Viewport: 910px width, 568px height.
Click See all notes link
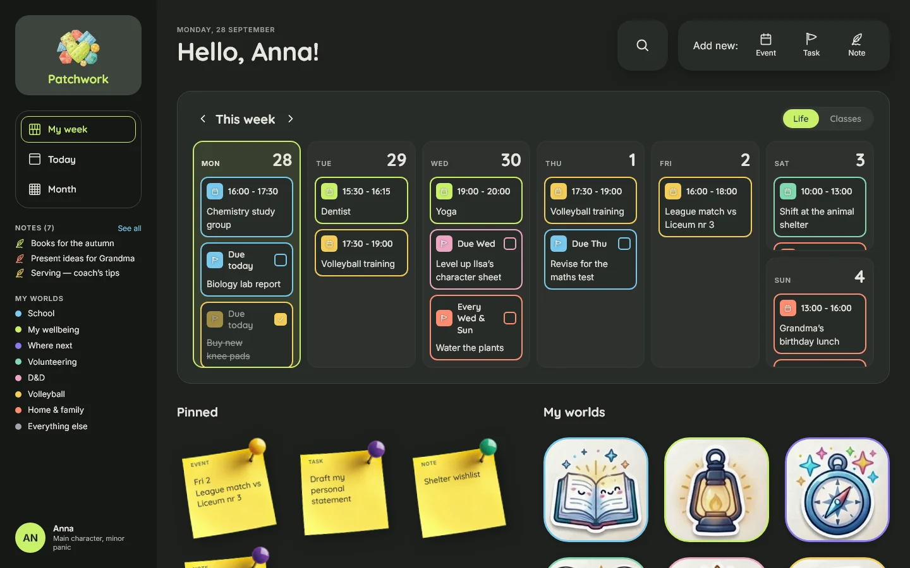130,228
